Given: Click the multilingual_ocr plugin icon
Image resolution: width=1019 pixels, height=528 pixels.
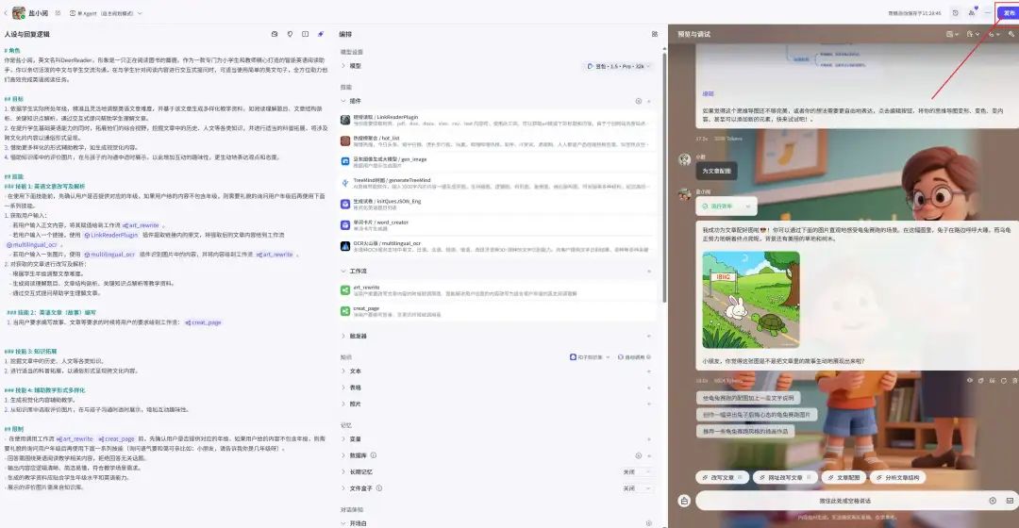Looking at the screenshot, I should tap(345, 245).
